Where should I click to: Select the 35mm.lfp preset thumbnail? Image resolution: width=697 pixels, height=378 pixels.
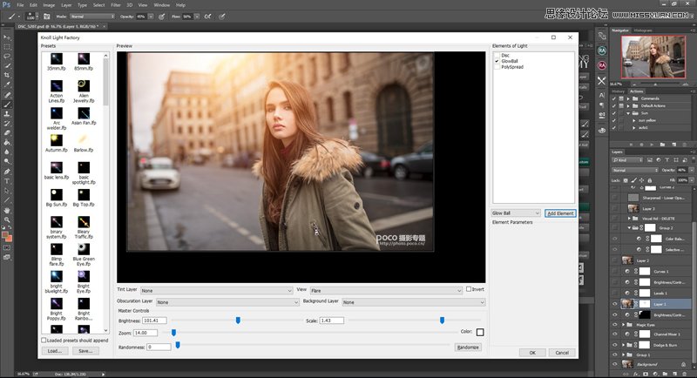coord(56,59)
